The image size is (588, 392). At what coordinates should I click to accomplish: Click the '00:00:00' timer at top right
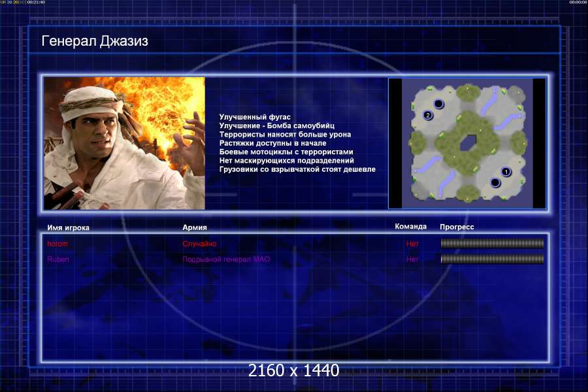pyautogui.click(x=578, y=2)
